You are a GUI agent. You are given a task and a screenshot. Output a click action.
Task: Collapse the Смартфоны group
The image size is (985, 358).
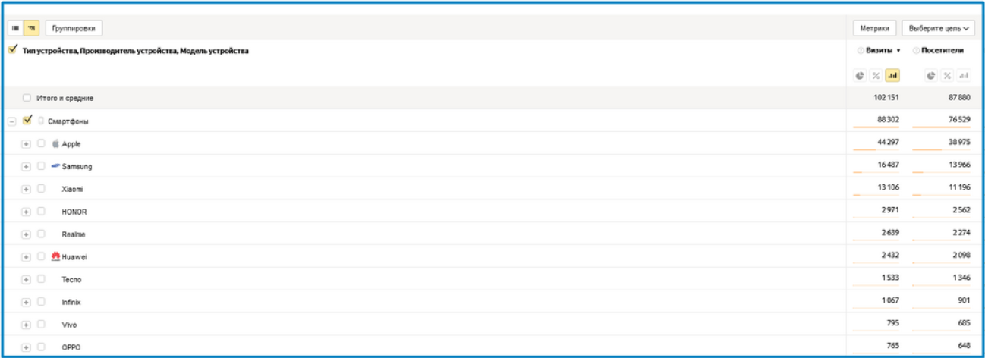coord(12,121)
